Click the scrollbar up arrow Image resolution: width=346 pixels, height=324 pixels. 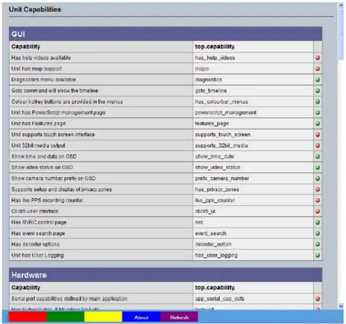point(341,6)
